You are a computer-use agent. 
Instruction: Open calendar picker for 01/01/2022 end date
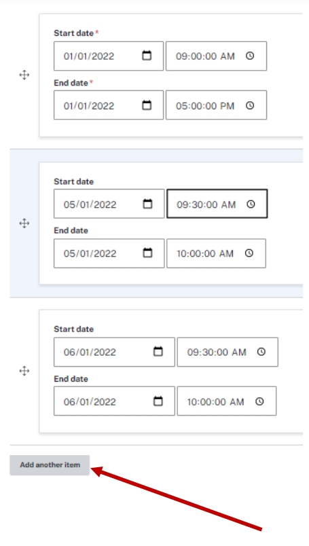coord(147,105)
